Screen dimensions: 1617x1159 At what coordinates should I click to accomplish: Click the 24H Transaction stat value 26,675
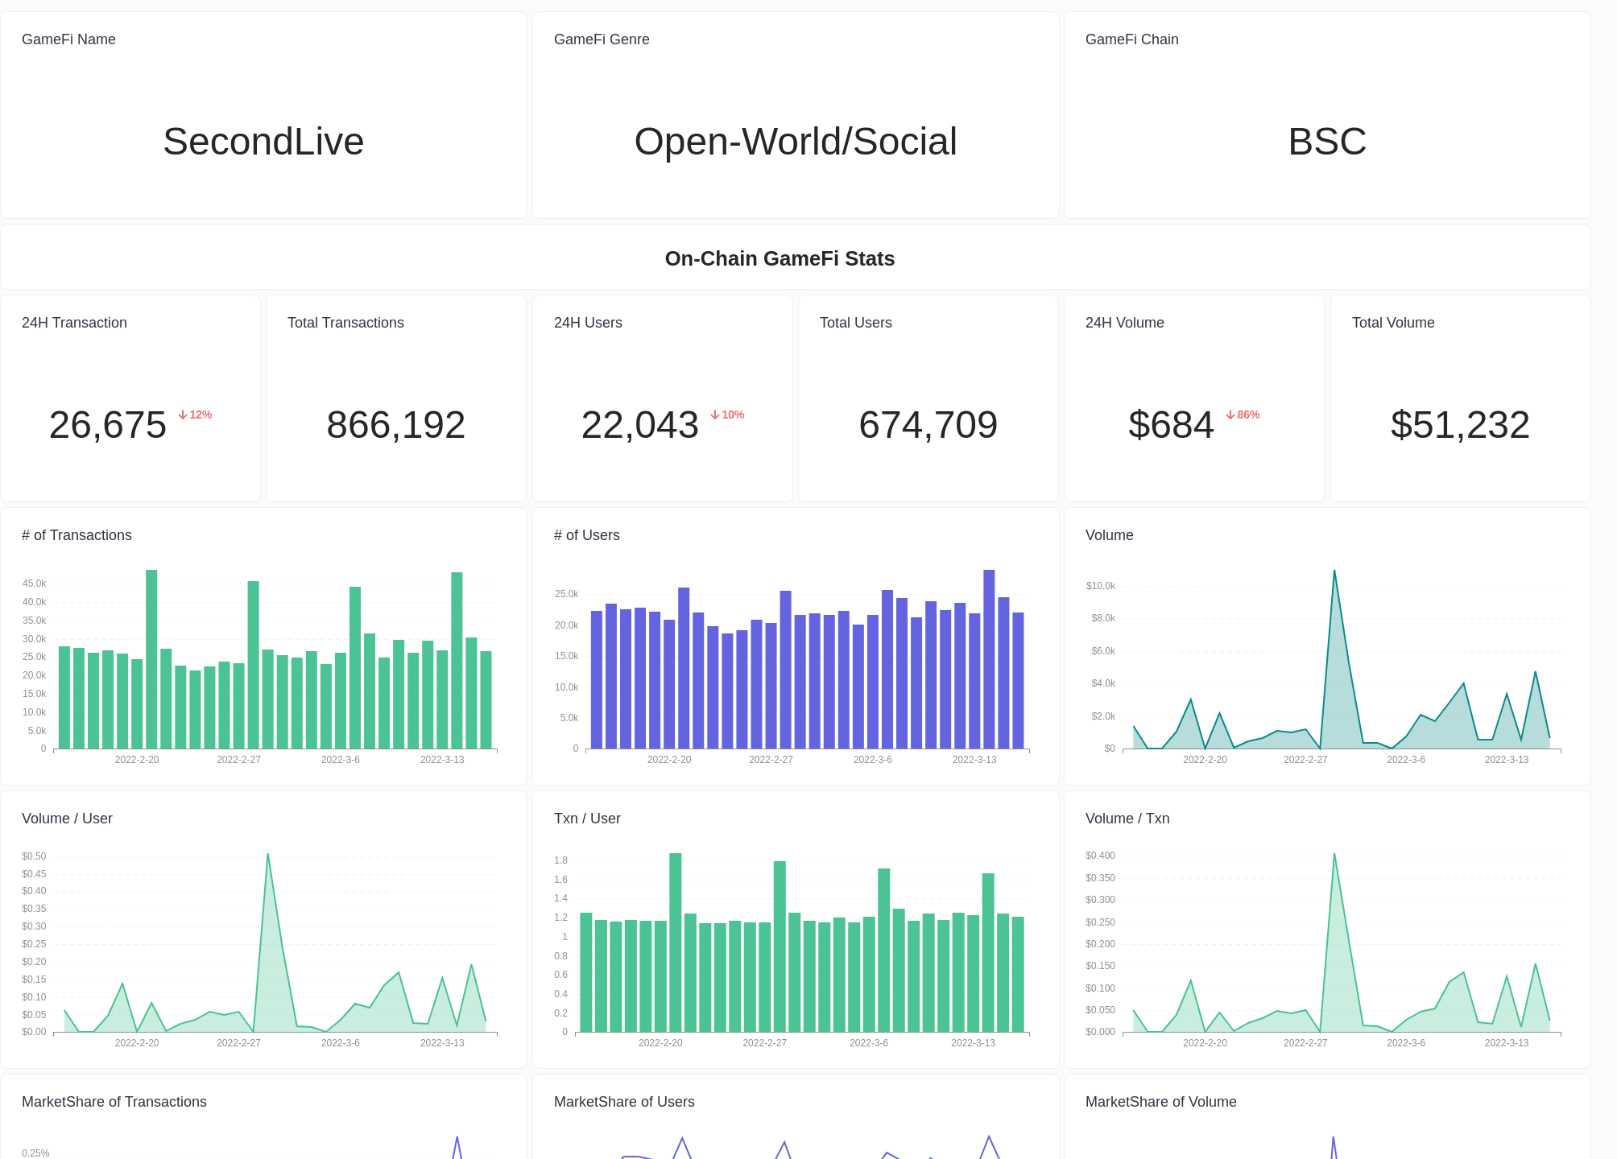coord(107,425)
